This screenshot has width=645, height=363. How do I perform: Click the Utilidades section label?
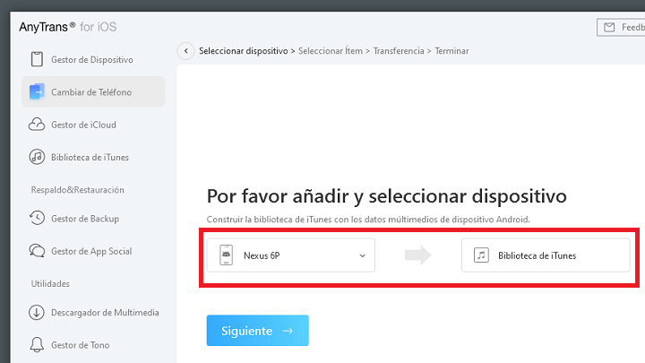click(x=50, y=283)
